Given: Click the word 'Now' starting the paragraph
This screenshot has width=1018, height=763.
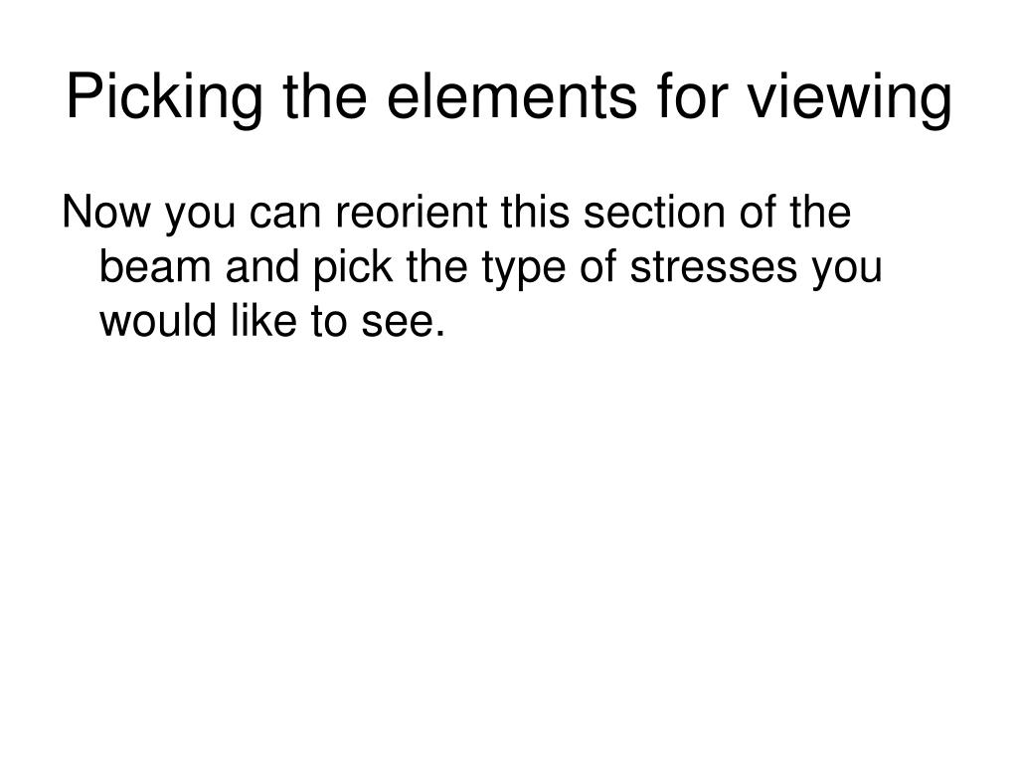Looking at the screenshot, I should click(x=105, y=213).
